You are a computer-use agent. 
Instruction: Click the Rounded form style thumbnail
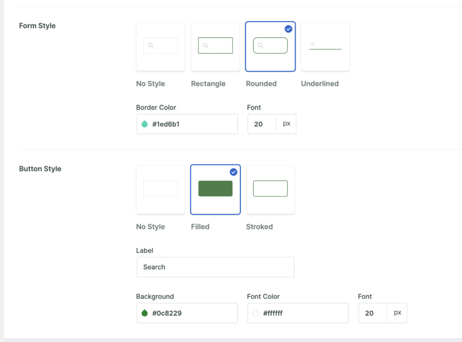[270, 46]
